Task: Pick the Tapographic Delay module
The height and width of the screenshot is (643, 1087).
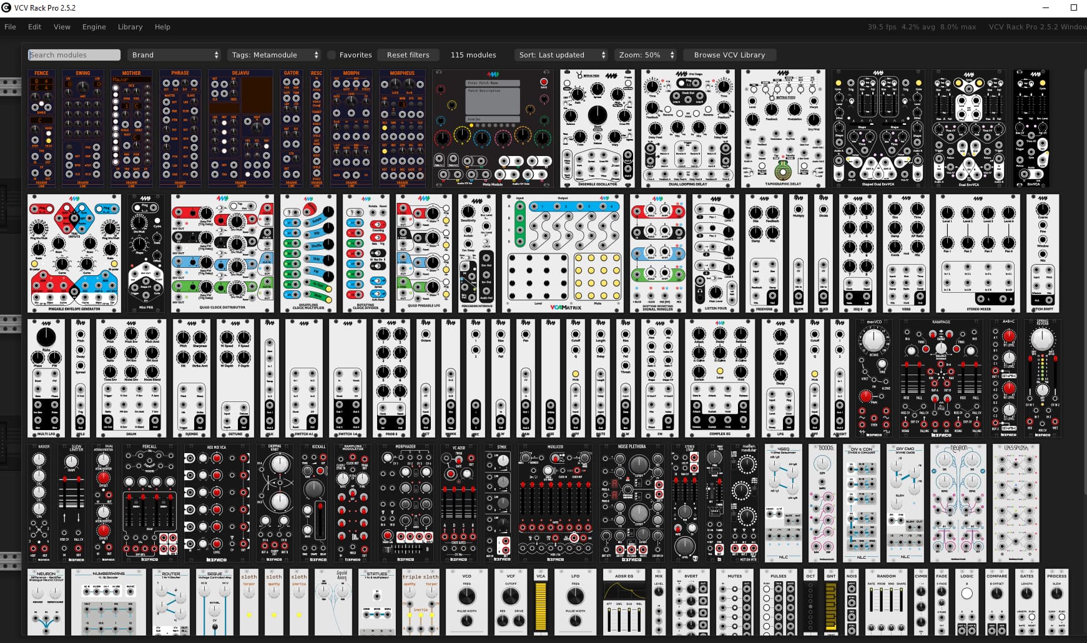Action: [x=782, y=128]
